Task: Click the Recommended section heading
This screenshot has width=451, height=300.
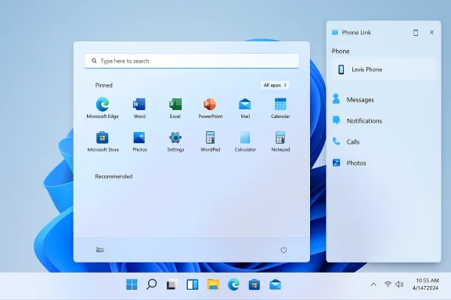Action: [x=114, y=177]
